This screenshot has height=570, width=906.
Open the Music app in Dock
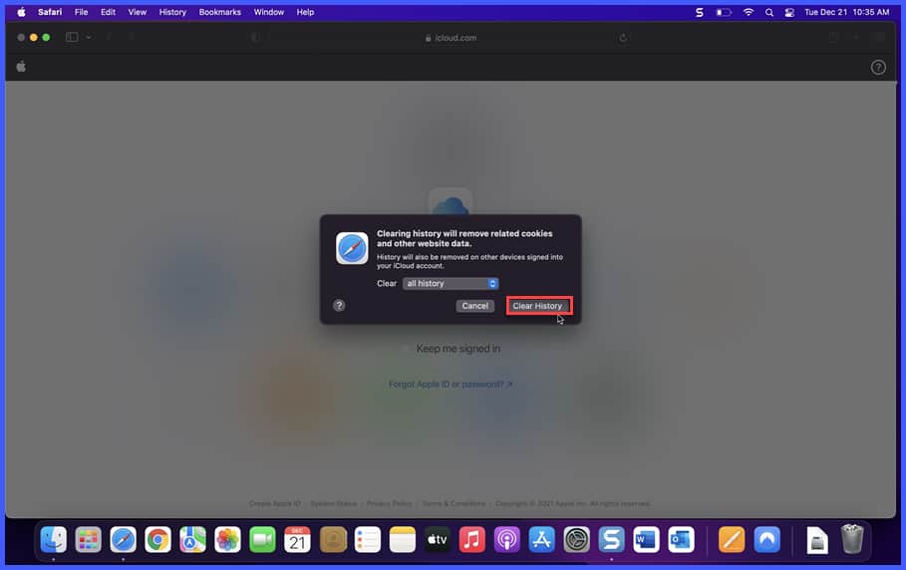click(x=472, y=539)
